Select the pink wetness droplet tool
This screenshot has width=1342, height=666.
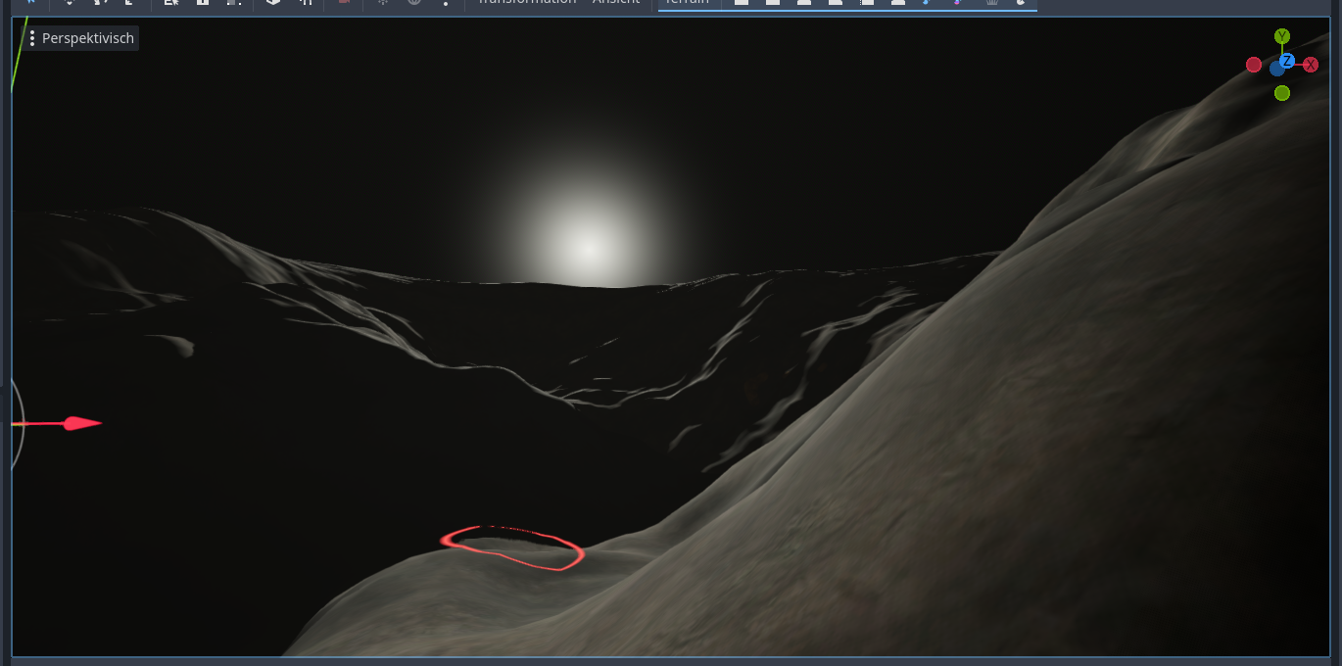pos(957,4)
